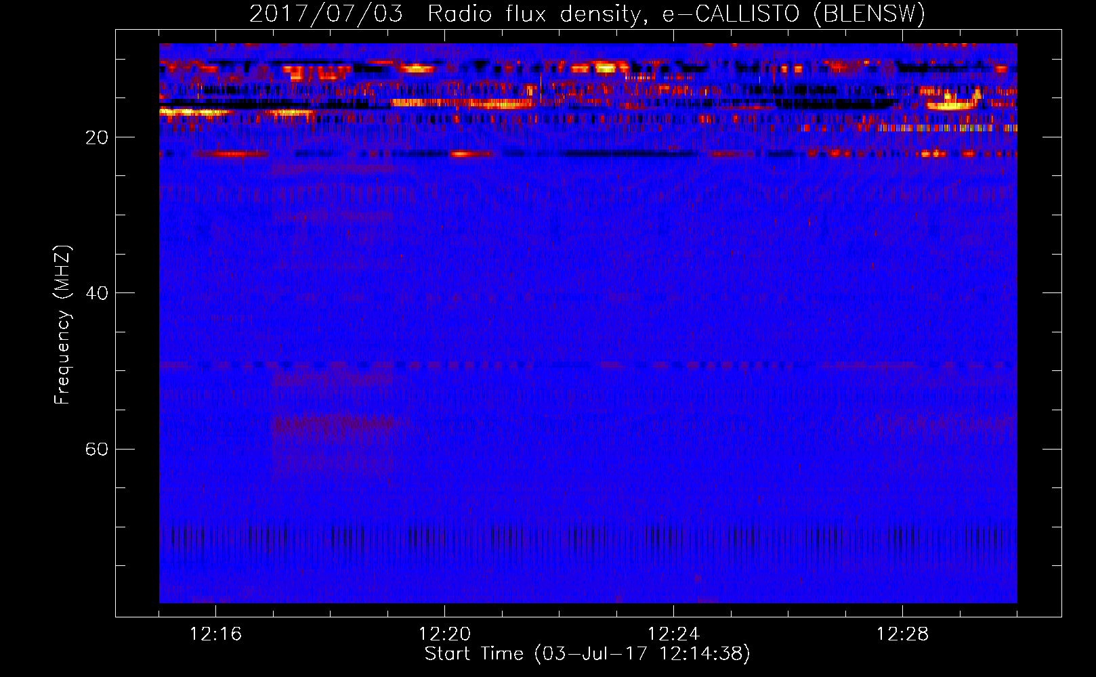Click the '20' frequency tick label
1096x677 pixels.
pos(96,138)
